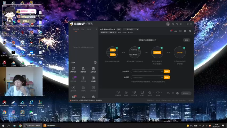227x128 pixels.
Task: Open the Flash Repair desktop shortcut
Action: pos(4,103)
